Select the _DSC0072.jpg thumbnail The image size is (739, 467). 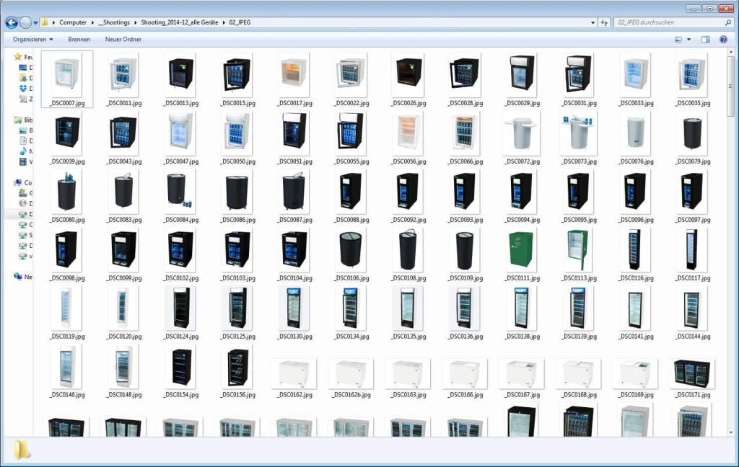(520, 134)
